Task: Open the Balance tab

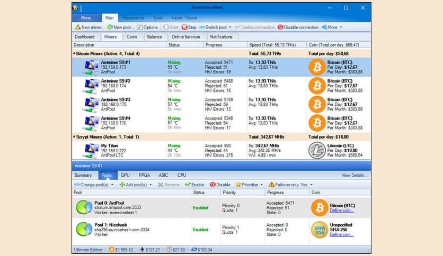Action: coord(155,36)
